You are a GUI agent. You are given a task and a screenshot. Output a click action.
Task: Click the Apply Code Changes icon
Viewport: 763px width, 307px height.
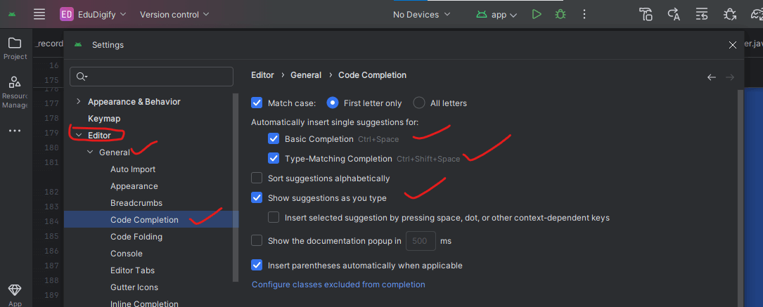tap(702, 15)
